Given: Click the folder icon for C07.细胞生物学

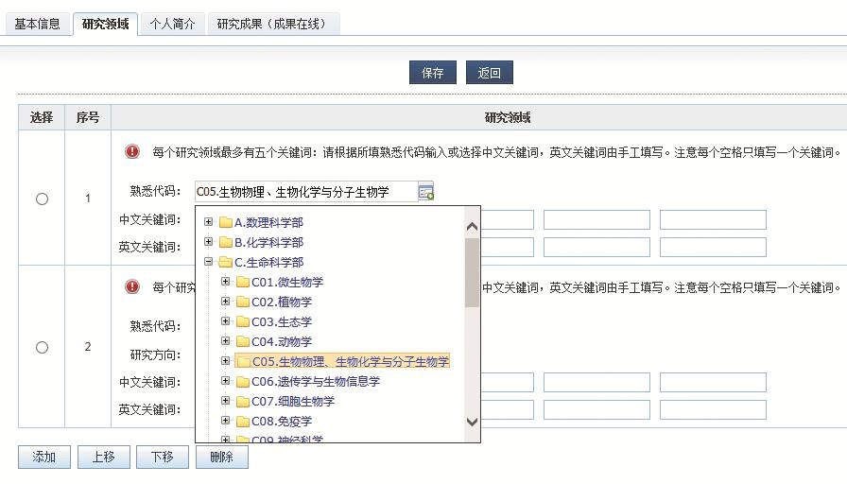Looking at the screenshot, I should click(242, 402).
